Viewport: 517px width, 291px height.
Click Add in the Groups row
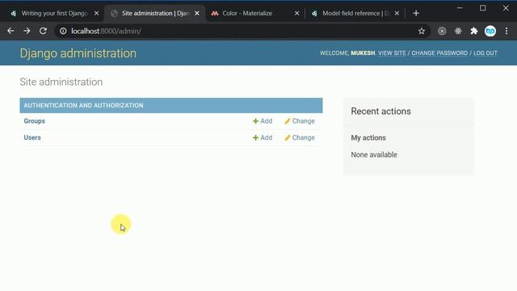263,121
